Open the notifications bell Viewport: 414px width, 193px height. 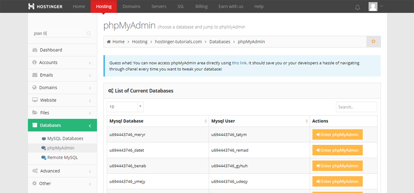357,7
